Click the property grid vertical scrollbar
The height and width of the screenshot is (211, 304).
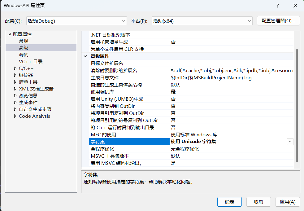pyautogui.click(x=297, y=105)
